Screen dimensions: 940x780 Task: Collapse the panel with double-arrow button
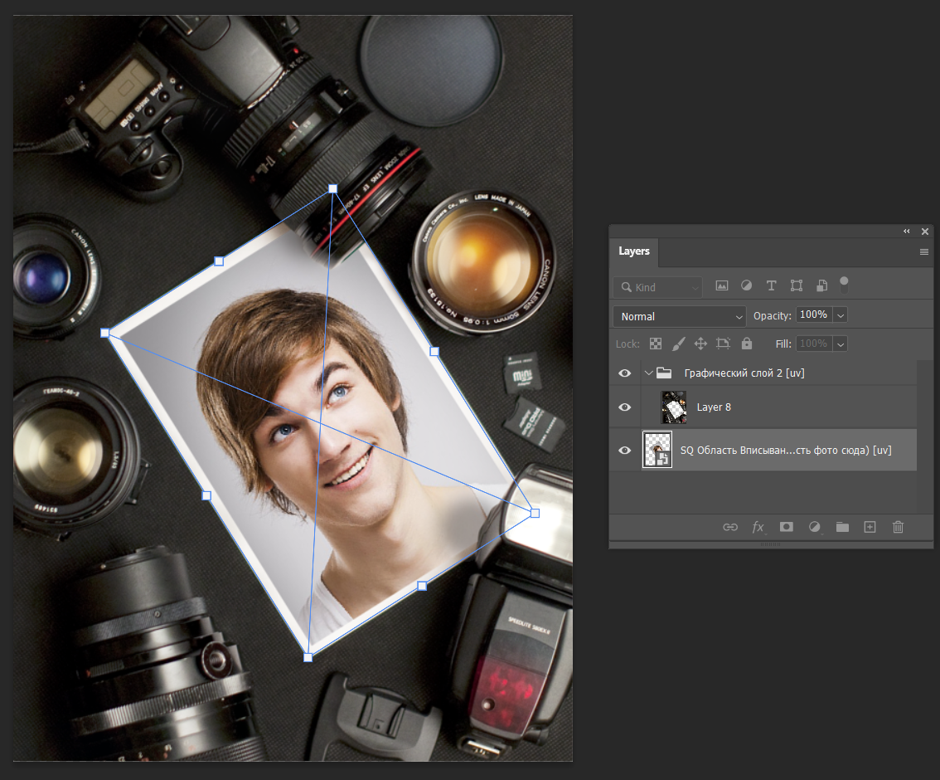pos(907,232)
